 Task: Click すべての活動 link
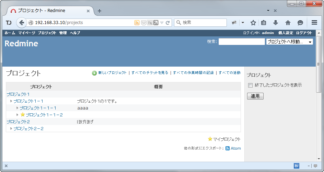[230, 73]
